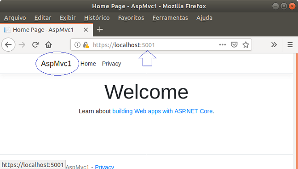This screenshot has width=298, height=169.
Task: Save page to Pocket
Action: point(234,45)
